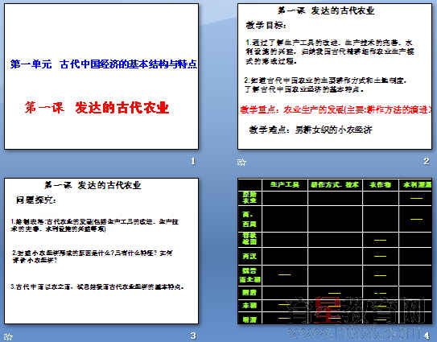The height and width of the screenshot is (342, 437).
Task: Select slide 3 question inquiry thumbnail
Action: (101, 251)
